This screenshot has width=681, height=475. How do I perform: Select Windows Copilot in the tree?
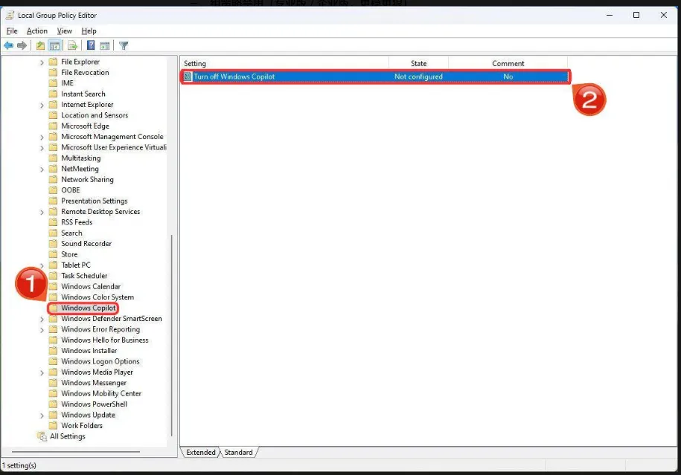pos(88,308)
